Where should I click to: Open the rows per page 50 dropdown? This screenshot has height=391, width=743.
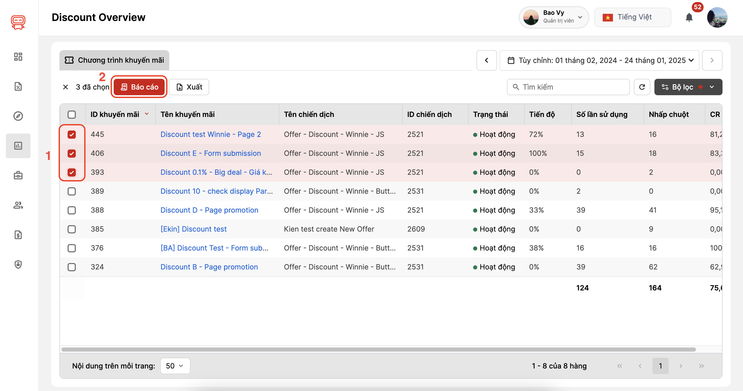point(175,366)
